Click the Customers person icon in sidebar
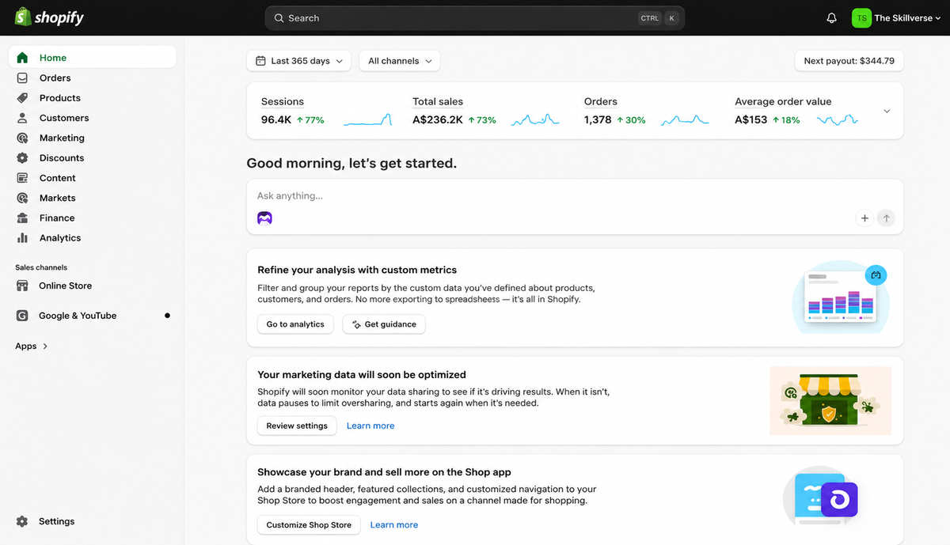The image size is (950, 545). point(22,118)
